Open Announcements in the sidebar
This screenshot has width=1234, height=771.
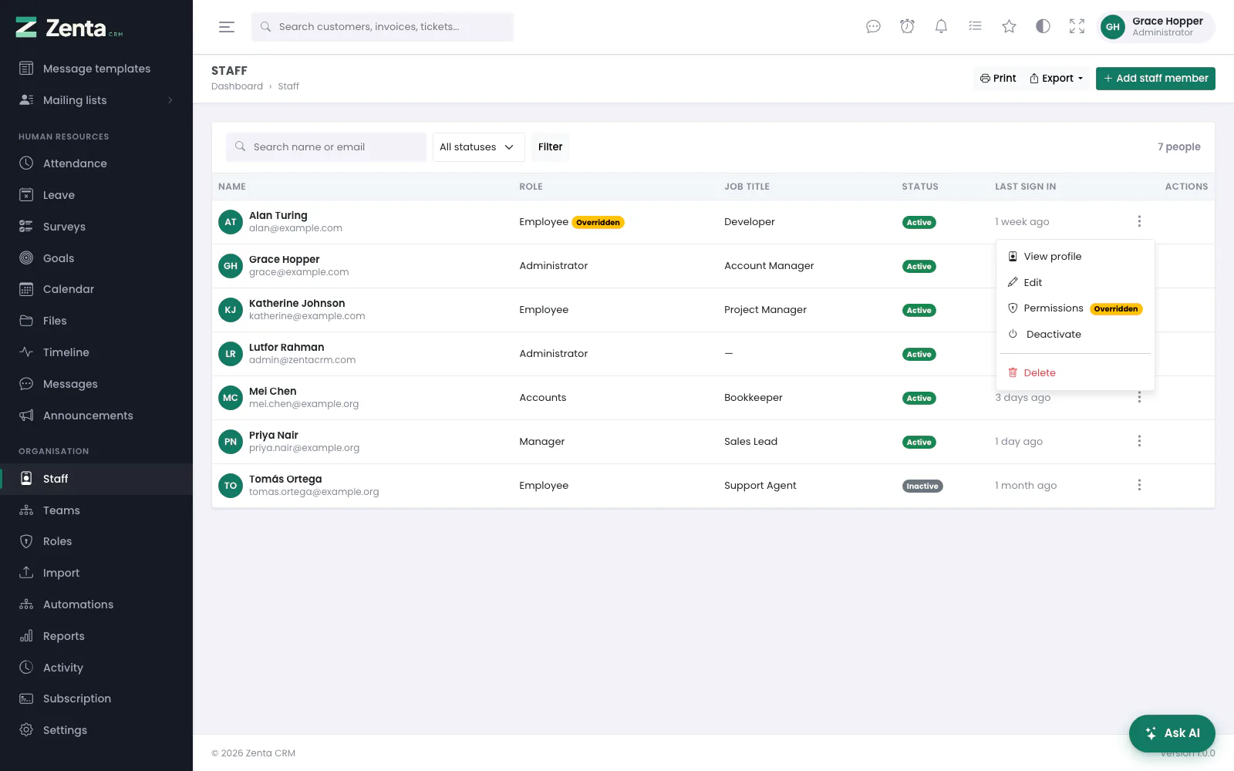96,416
